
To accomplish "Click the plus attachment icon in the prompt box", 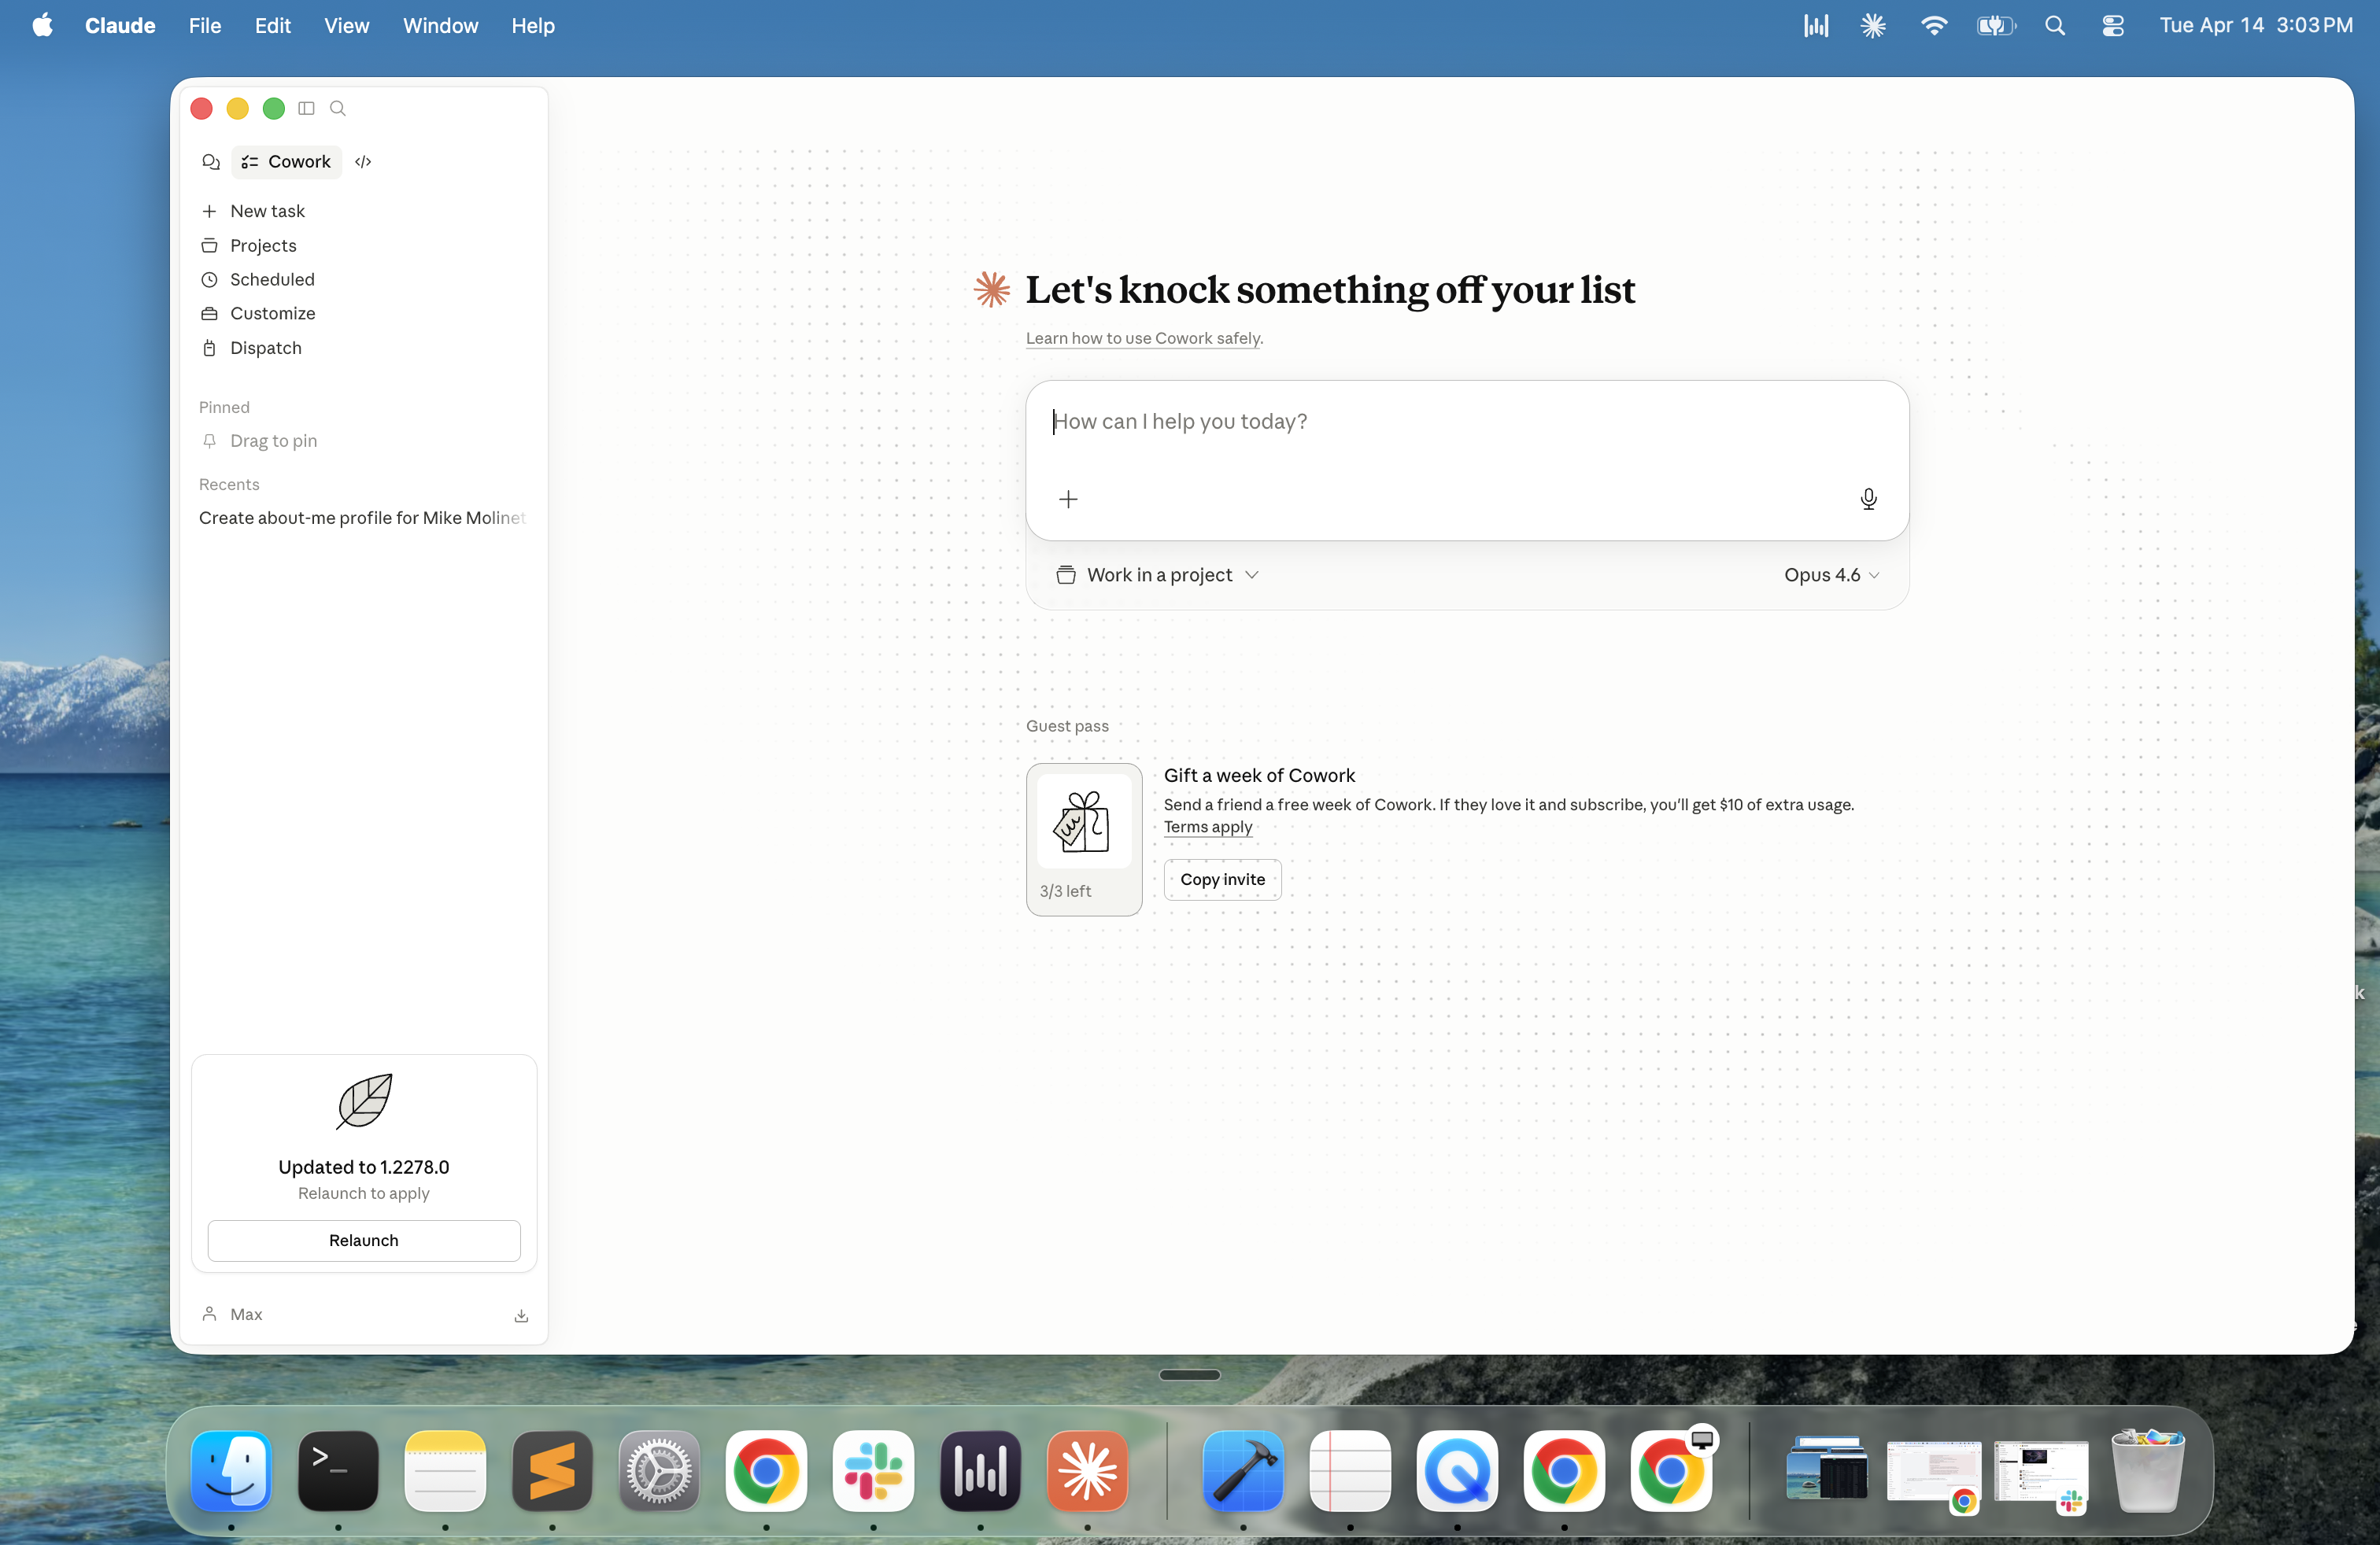I will [1068, 499].
